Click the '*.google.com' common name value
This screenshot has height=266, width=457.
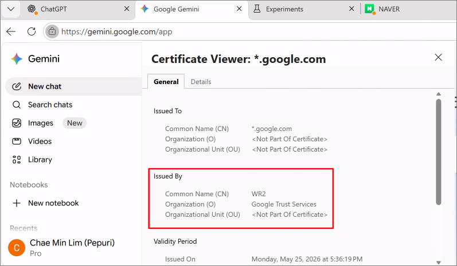pyautogui.click(x=272, y=129)
